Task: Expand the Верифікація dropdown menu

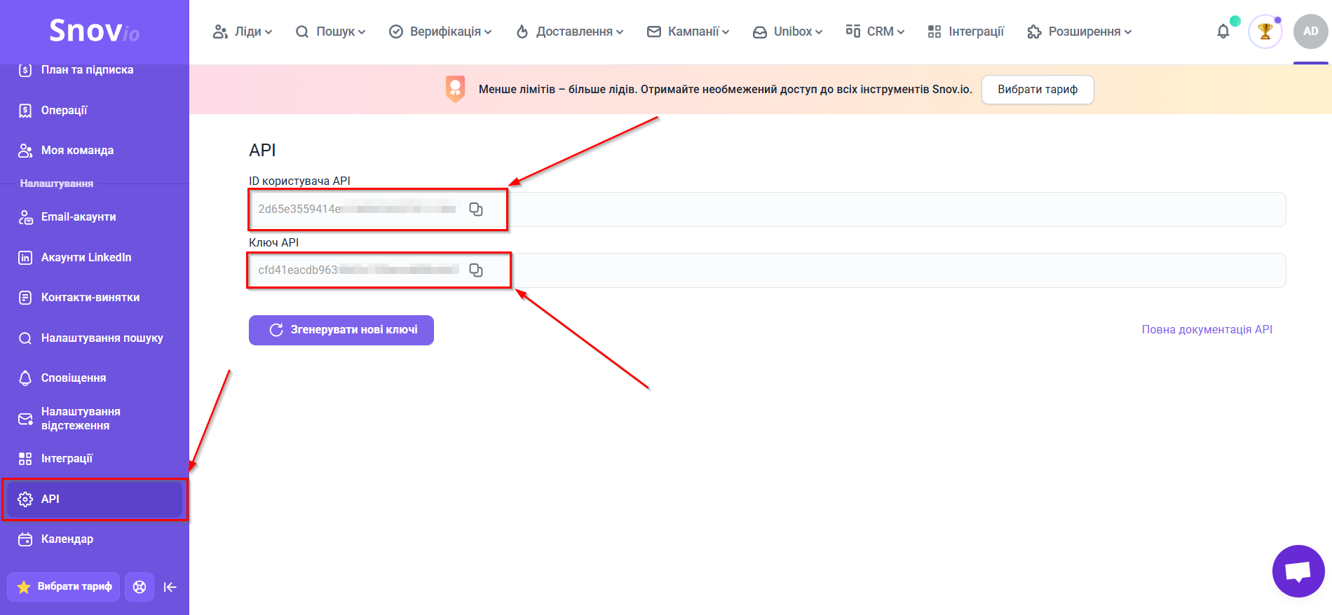Action: [440, 32]
